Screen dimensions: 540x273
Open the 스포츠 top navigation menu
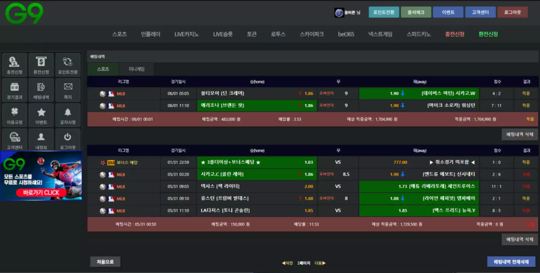pos(119,34)
